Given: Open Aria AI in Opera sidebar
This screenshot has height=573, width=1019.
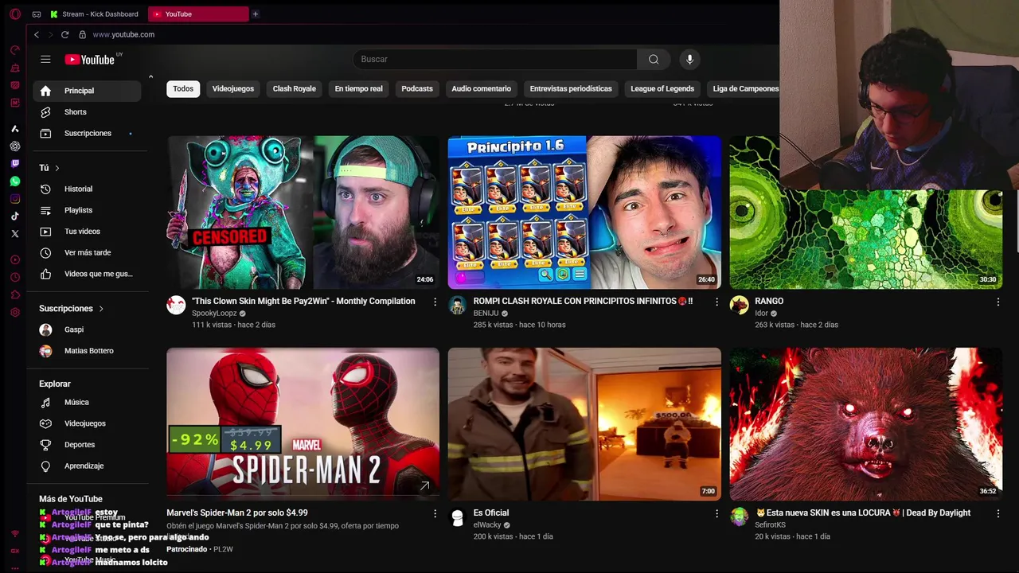Looking at the screenshot, I should (15, 128).
